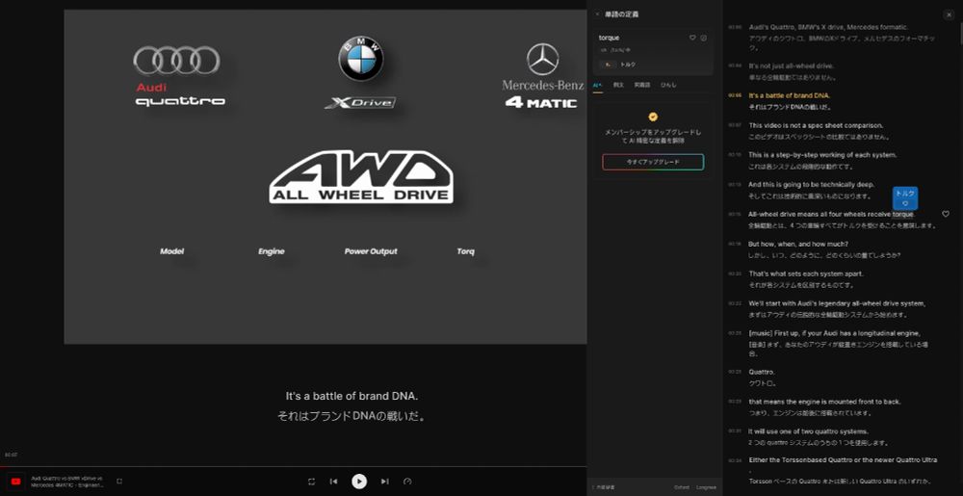Viewport: 963px width, 496px height.
Task: Skip to next subtitle sentence
Action: [x=384, y=482]
